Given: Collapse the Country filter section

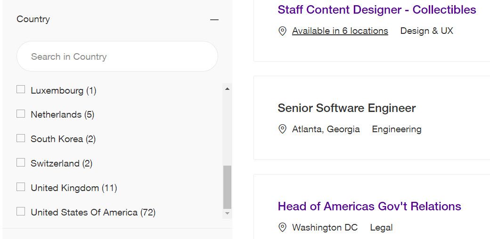Looking at the screenshot, I should pyautogui.click(x=214, y=19).
